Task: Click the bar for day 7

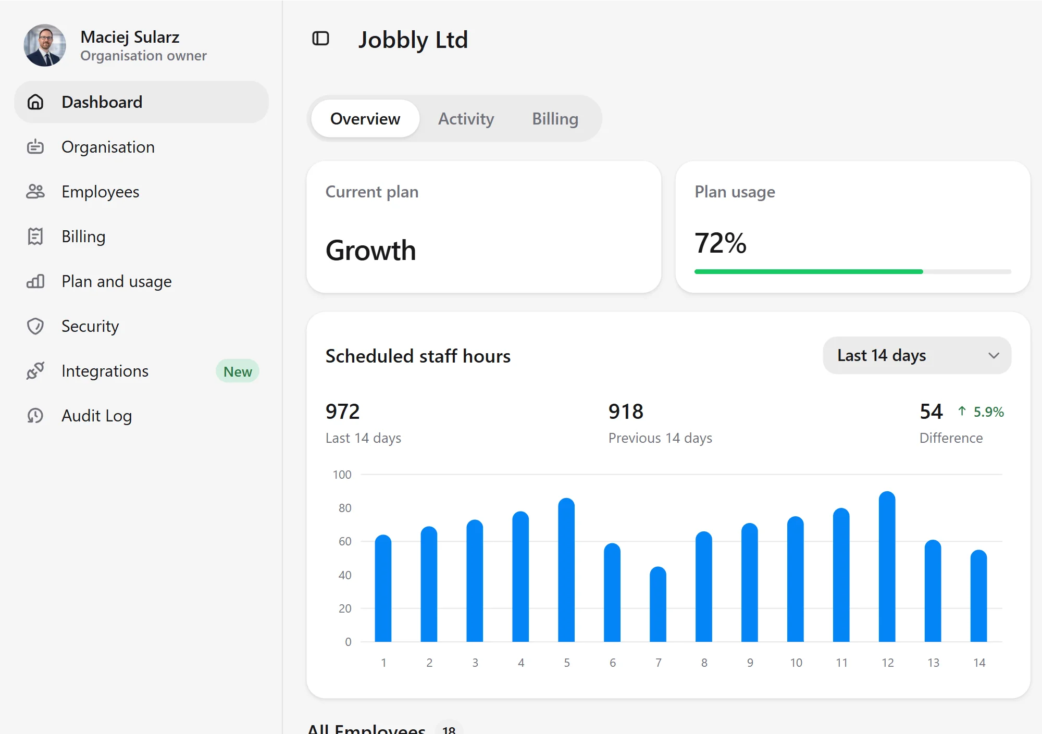Action: (x=658, y=604)
